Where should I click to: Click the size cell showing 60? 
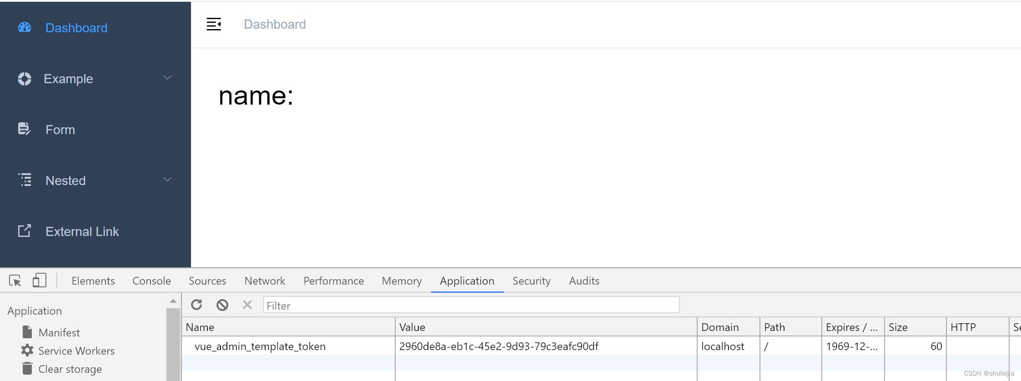coord(936,346)
